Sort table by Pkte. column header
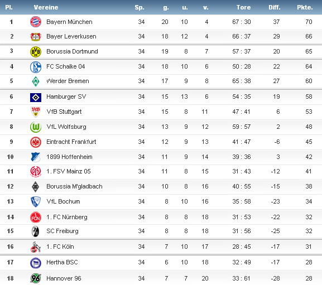 pyautogui.click(x=305, y=7)
